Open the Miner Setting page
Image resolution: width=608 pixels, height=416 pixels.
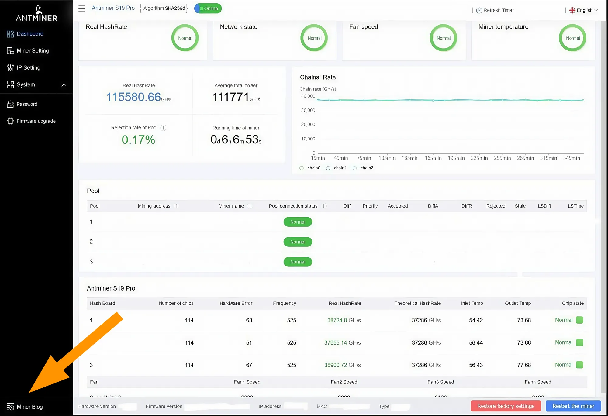pos(33,51)
